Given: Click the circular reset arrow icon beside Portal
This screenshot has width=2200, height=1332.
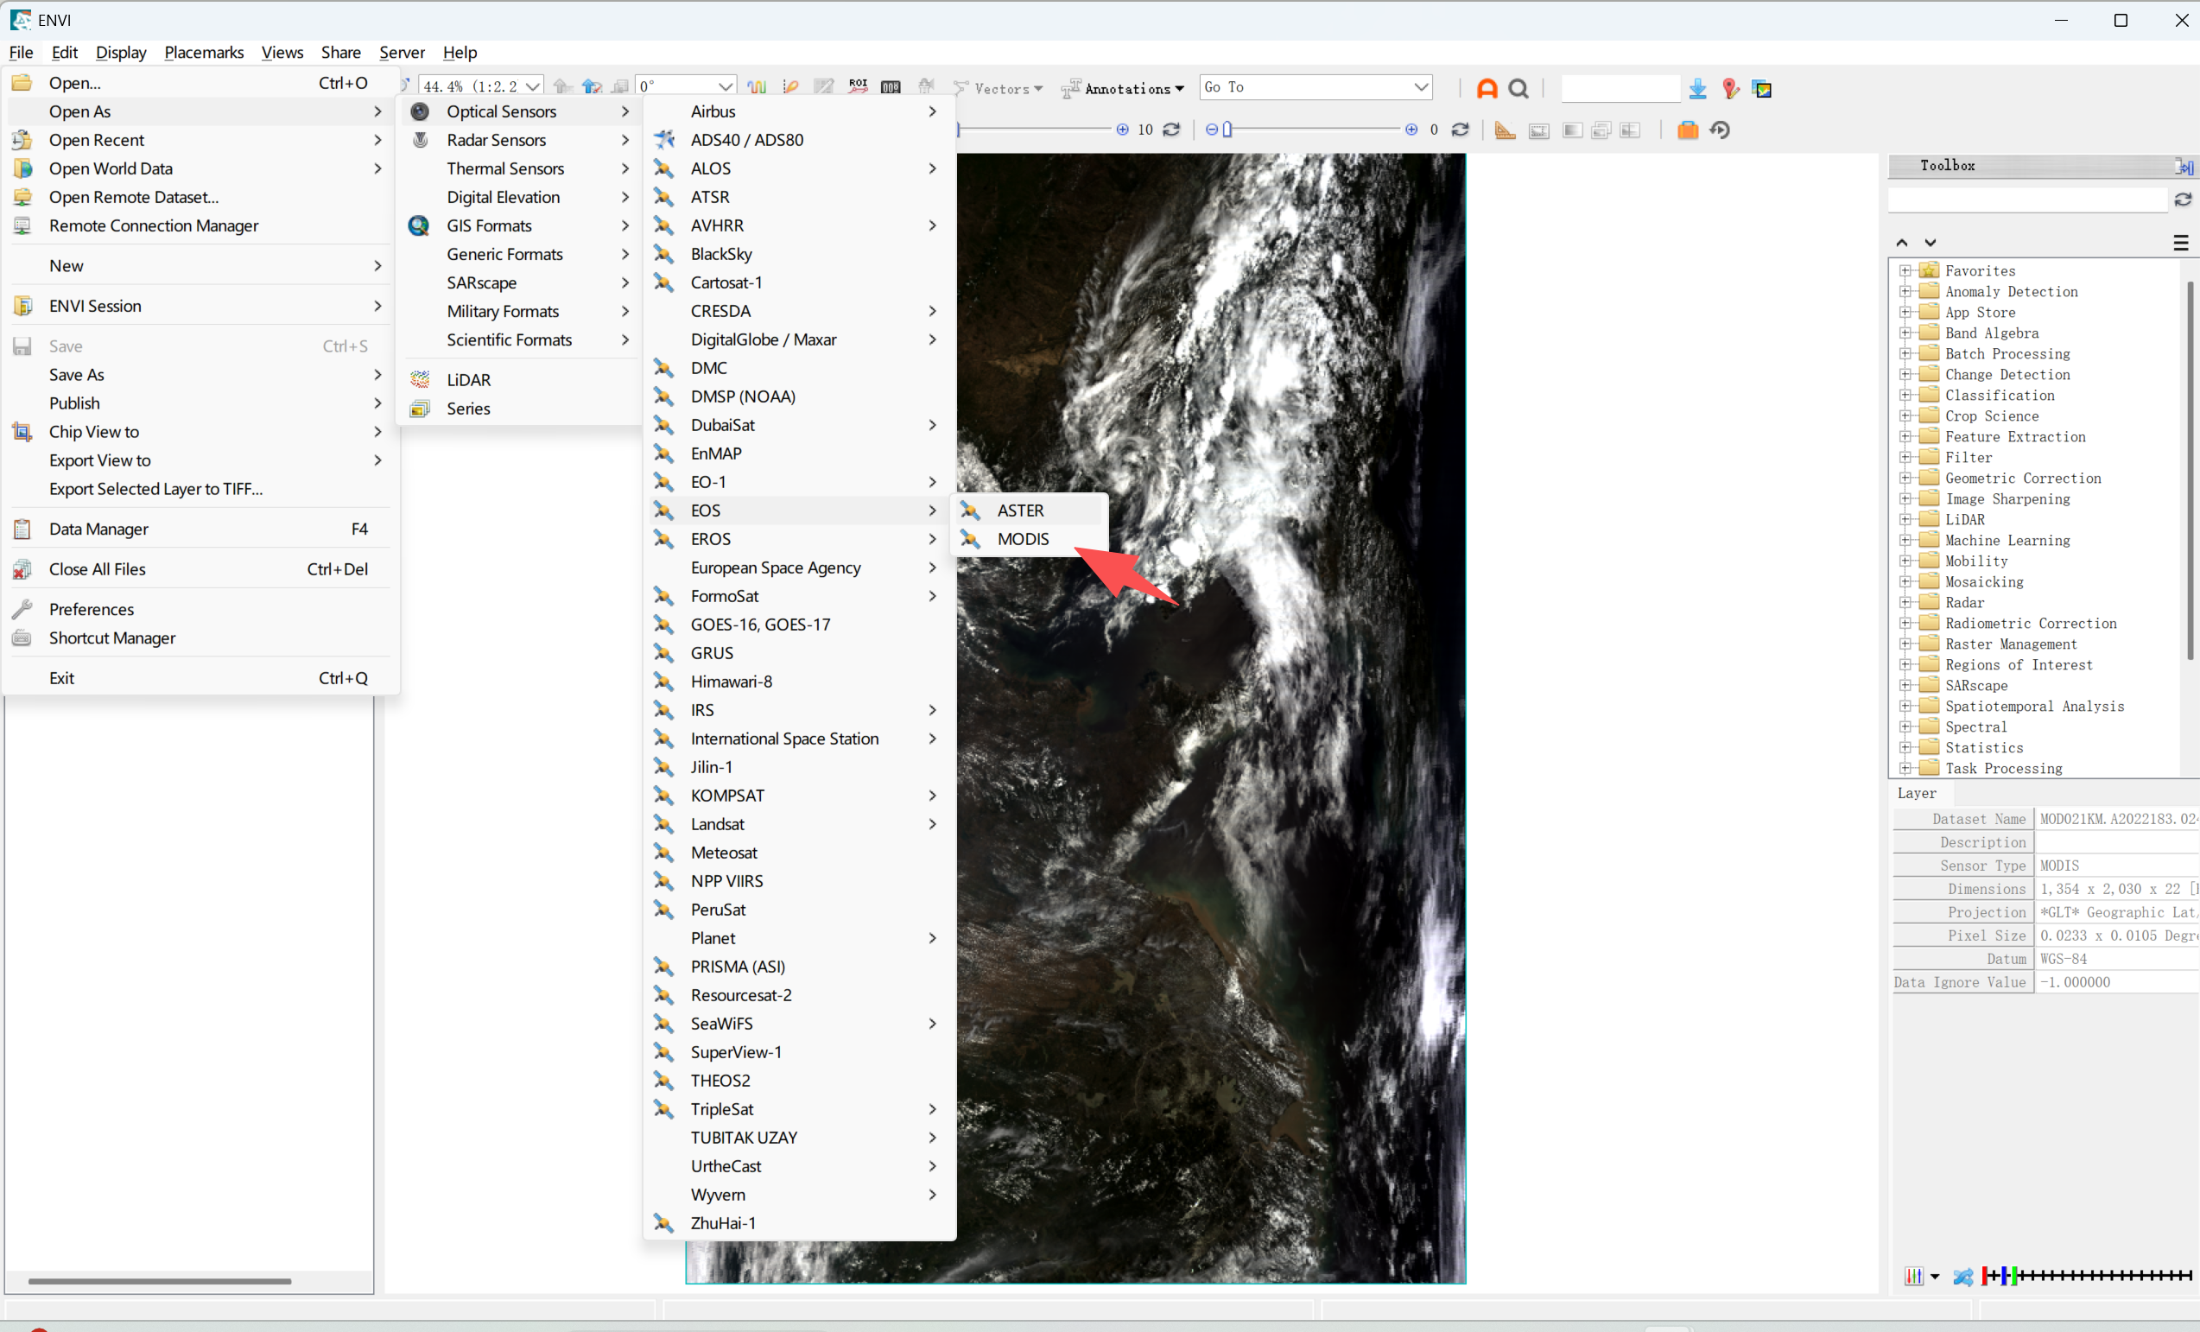Looking at the screenshot, I should [1720, 130].
